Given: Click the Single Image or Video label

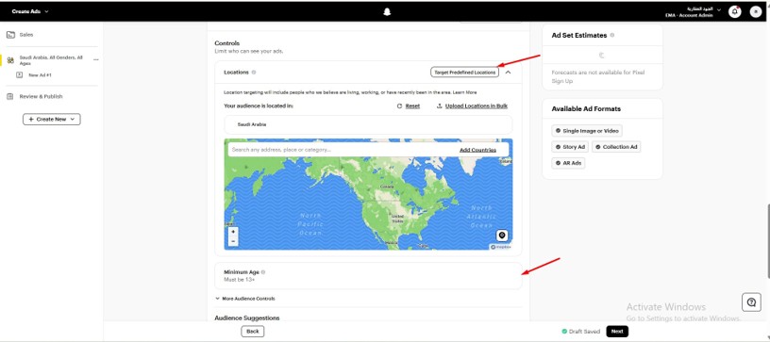Looking at the screenshot, I should tap(591, 131).
